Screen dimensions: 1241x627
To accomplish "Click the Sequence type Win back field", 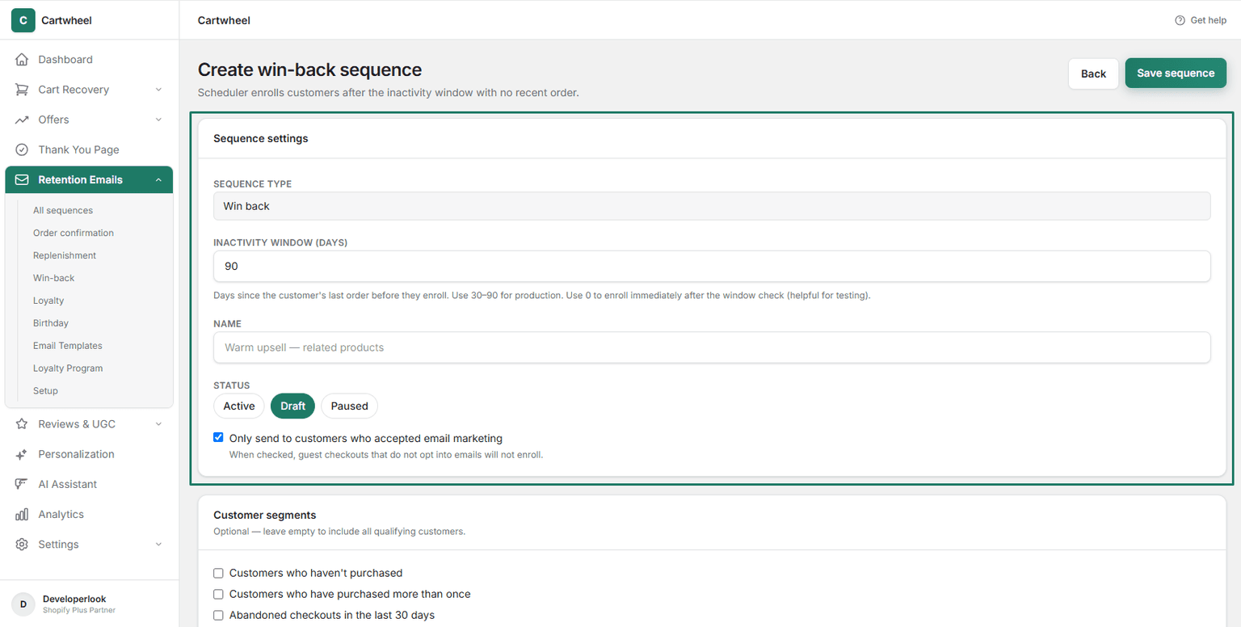I will (x=712, y=206).
